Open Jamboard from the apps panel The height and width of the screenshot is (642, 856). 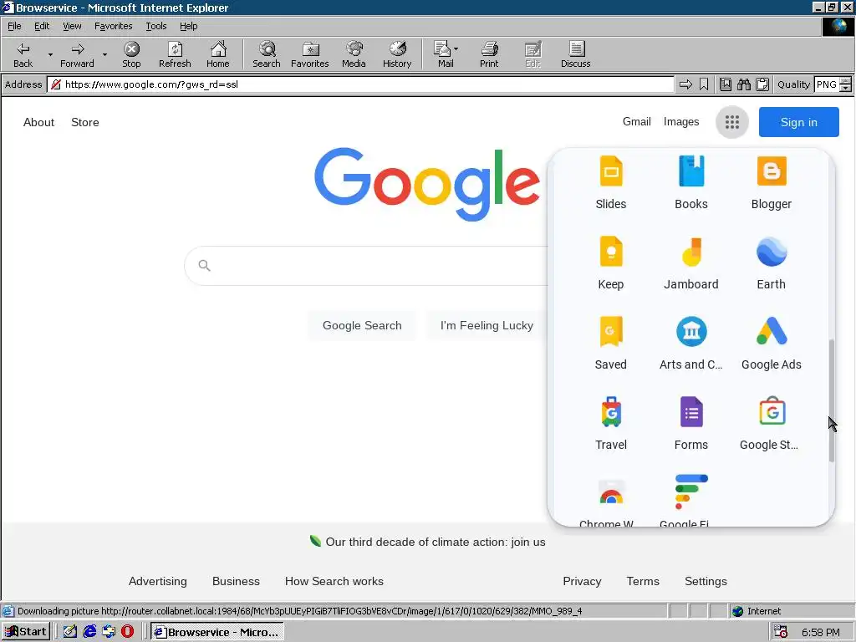tap(691, 263)
